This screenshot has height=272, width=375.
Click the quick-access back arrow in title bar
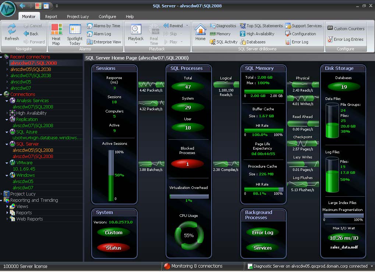click(22, 6)
